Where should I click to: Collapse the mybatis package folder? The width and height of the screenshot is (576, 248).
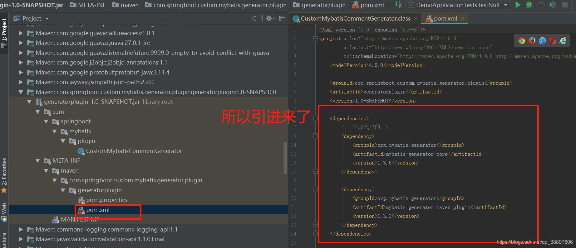(x=54, y=131)
